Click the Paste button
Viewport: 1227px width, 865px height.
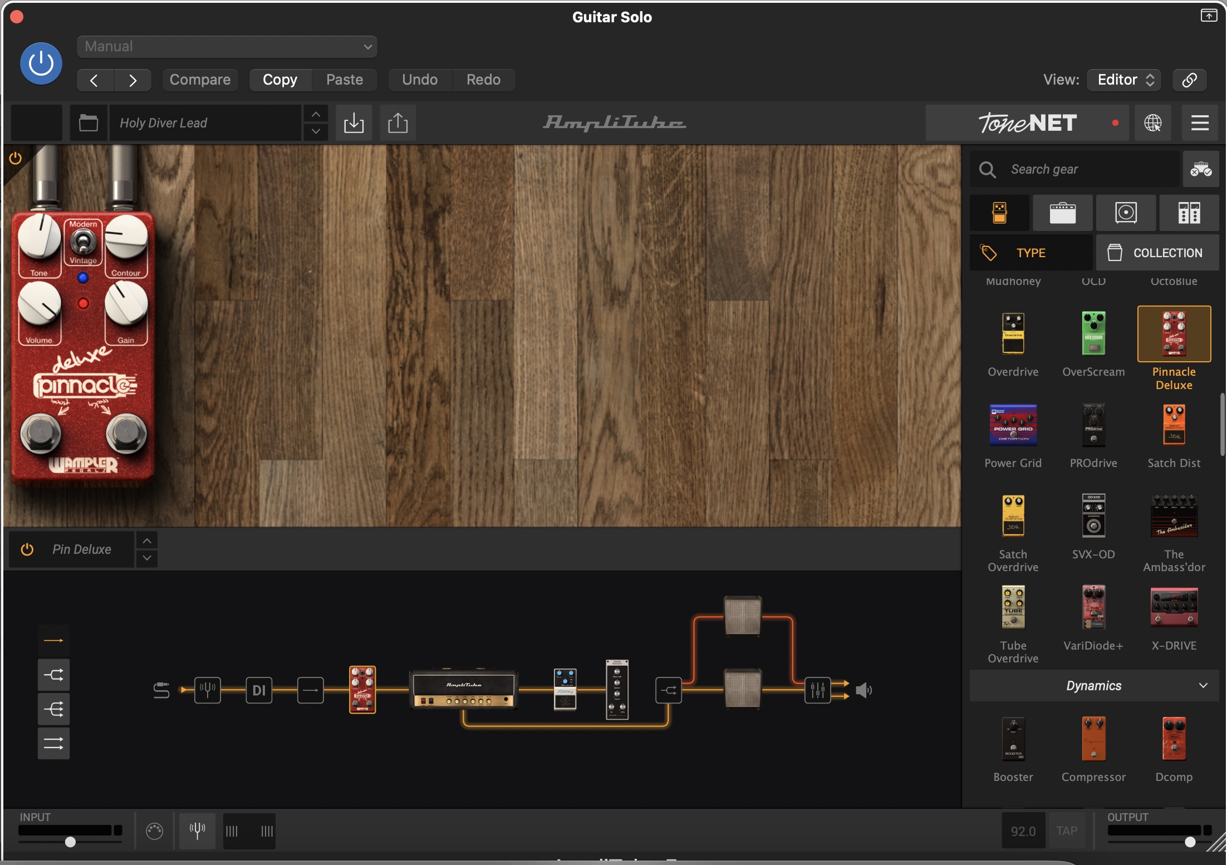(345, 80)
